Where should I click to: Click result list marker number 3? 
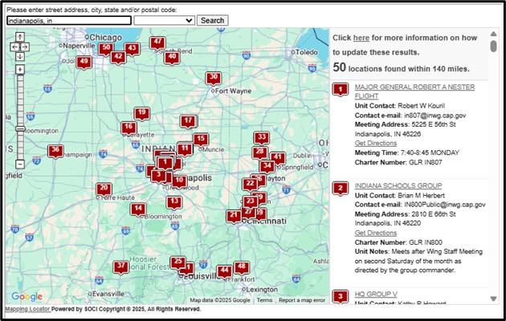point(340,296)
